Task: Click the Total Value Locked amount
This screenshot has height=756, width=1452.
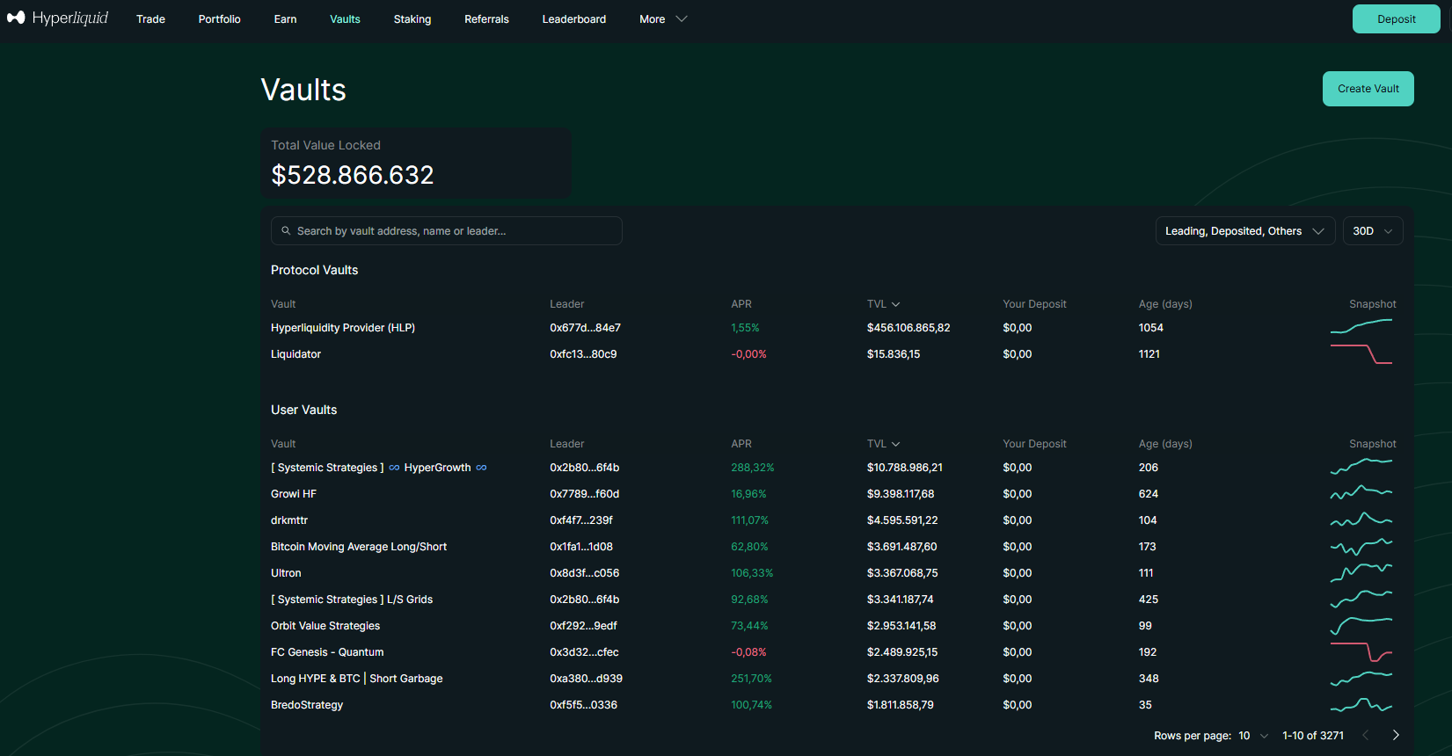Action: 353,175
